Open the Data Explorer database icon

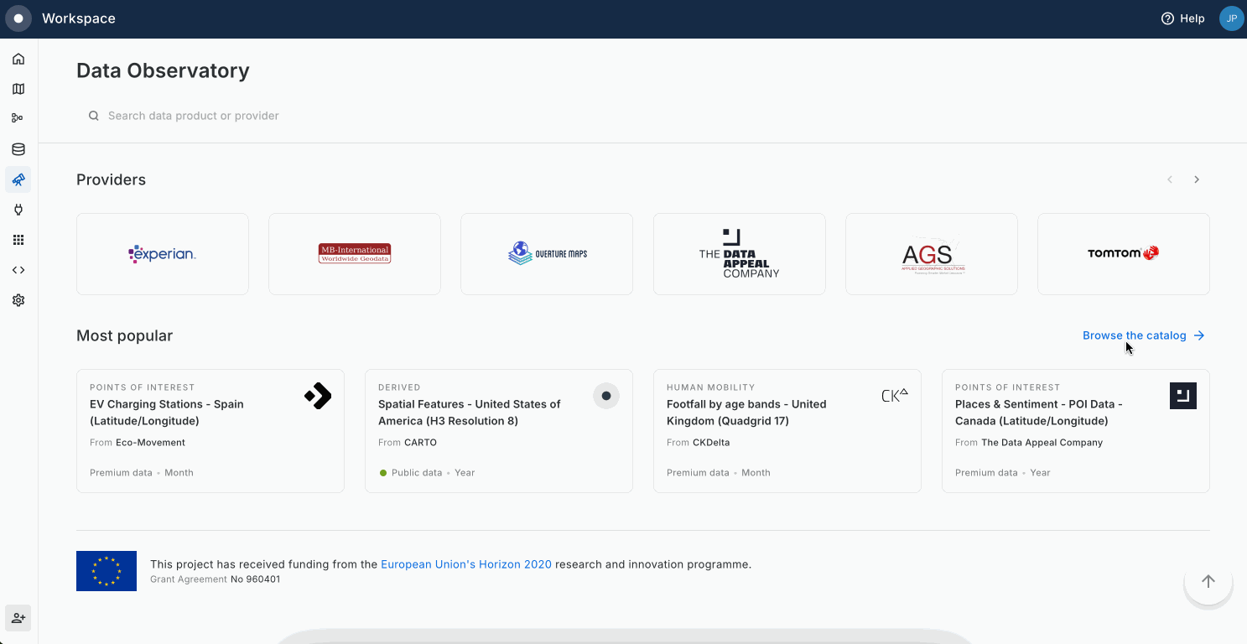(x=18, y=149)
